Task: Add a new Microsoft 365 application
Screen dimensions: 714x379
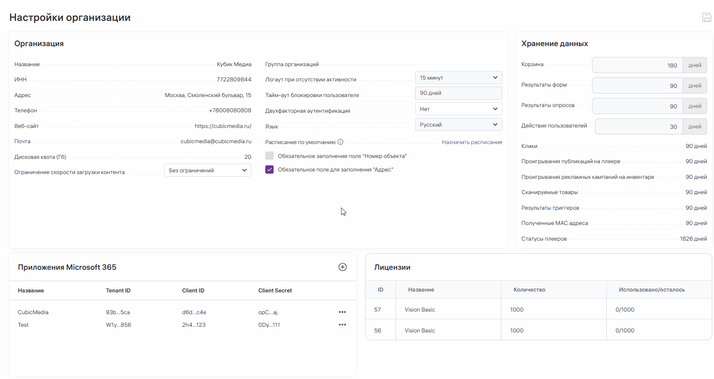Action: click(342, 267)
